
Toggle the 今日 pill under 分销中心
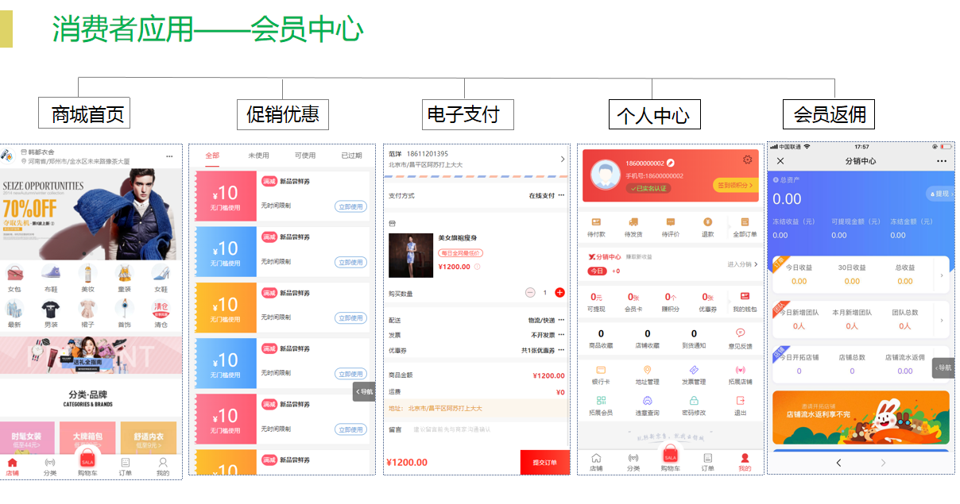coord(597,271)
